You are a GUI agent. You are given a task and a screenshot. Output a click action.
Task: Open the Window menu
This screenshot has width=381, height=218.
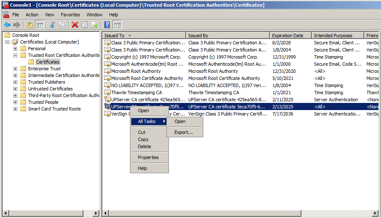click(x=95, y=15)
